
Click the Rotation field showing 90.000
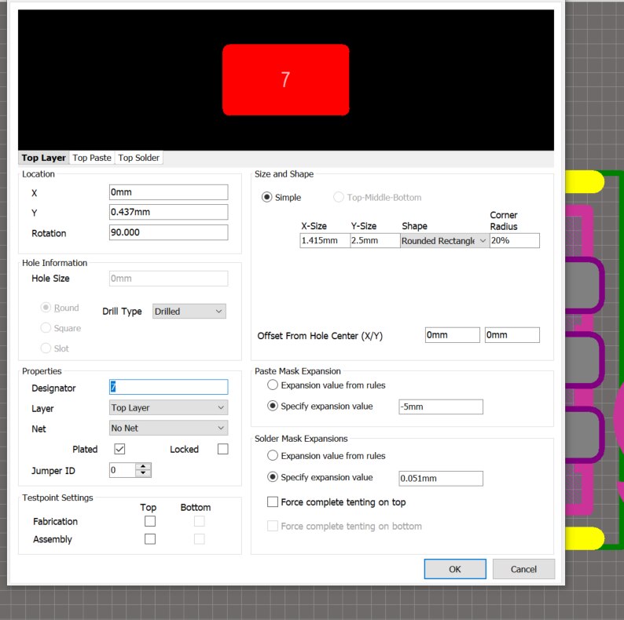[168, 232]
